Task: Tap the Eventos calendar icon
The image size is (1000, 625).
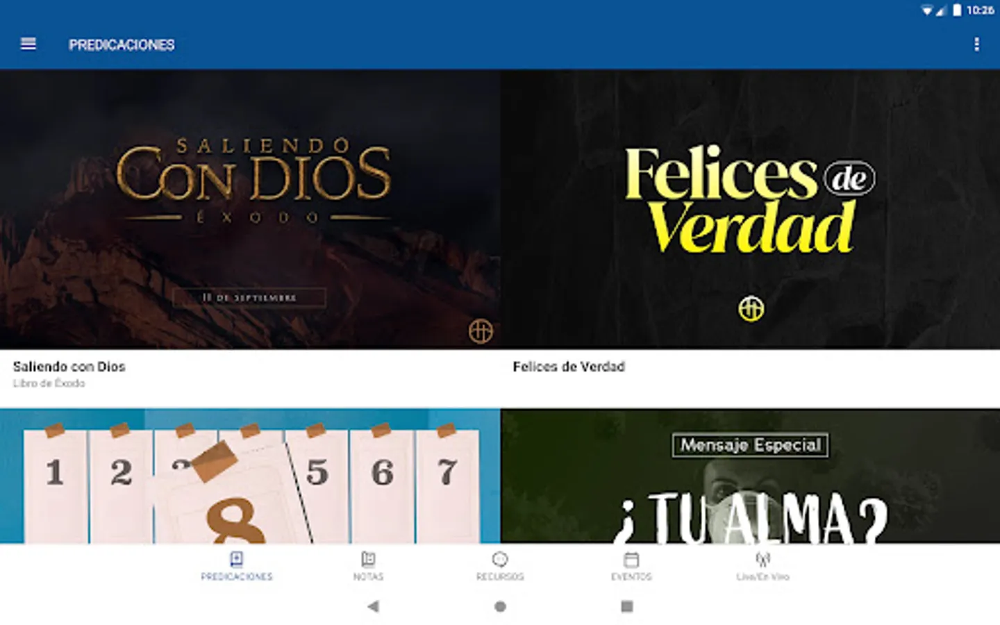Action: [631, 559]
